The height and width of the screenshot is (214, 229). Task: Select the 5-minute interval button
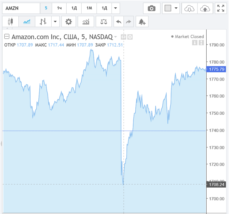click(46, 8)
